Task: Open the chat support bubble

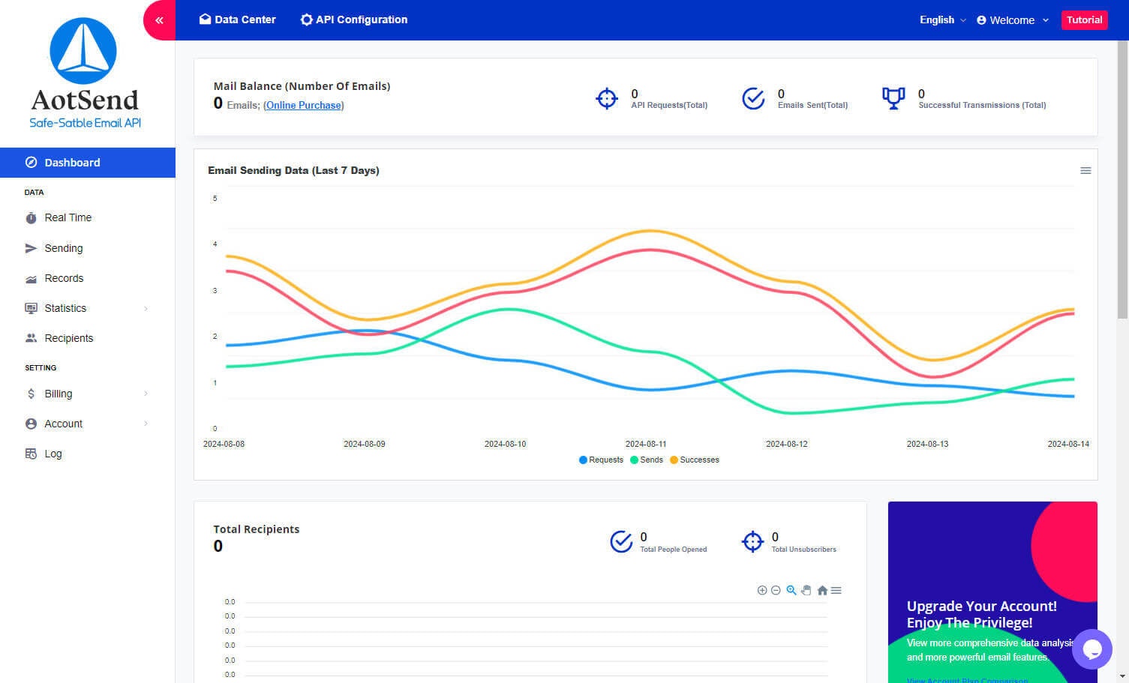Action: click(x=1092, y=649)
